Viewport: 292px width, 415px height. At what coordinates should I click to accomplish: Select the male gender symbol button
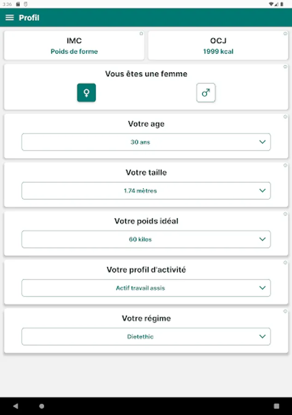(206, 93)
